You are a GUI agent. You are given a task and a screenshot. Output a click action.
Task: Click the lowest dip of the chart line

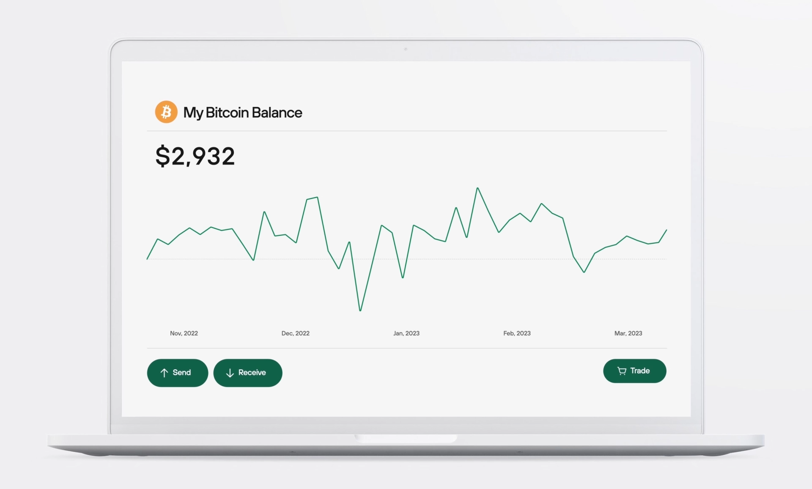point(360,310)
